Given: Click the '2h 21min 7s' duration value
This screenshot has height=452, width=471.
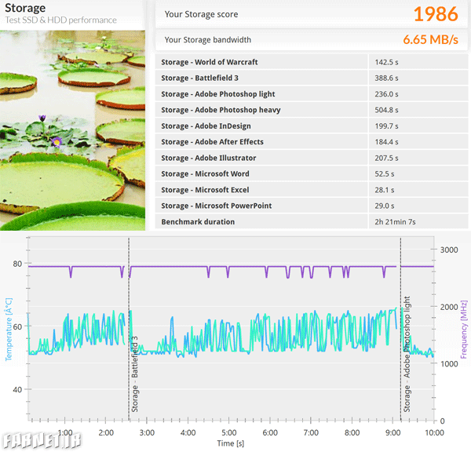Looking at the screenshot, I should pyautogui.click(x=395, y=221).
